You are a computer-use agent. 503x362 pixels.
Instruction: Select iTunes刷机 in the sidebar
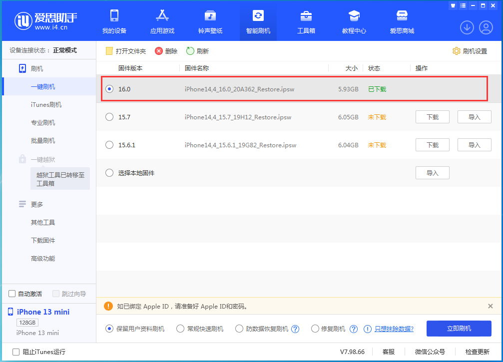pyautogui.click(x=46, y=104)
